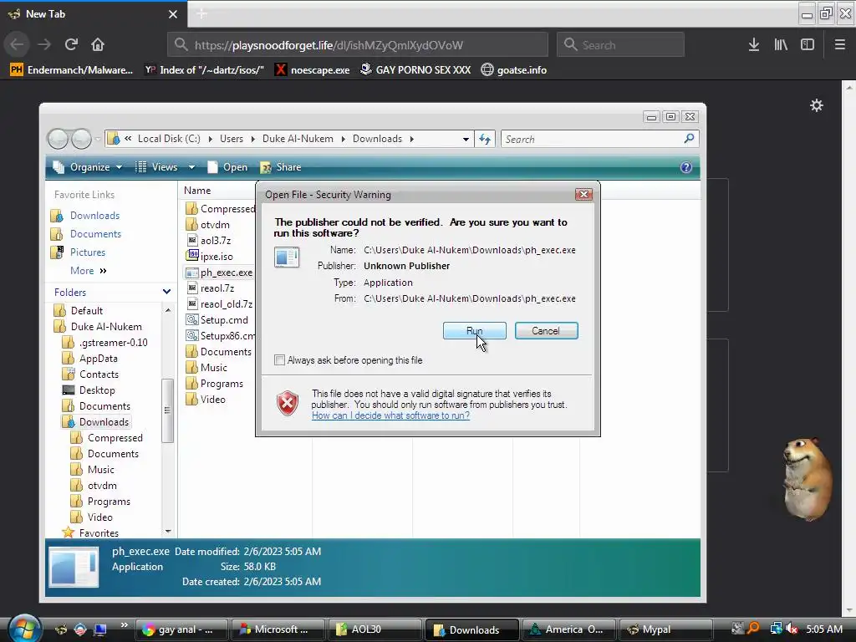856x642 pixels.
Task: Open goatse.info bookmark
Action: tap(514, 70)
